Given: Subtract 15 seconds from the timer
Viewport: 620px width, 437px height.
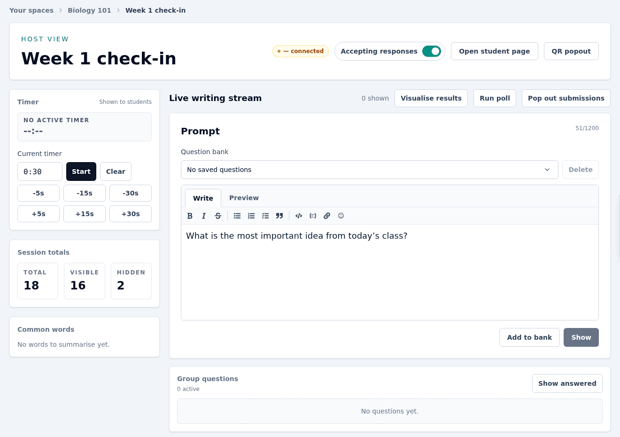Looking at the screenshot, I should tap(85, 193).
